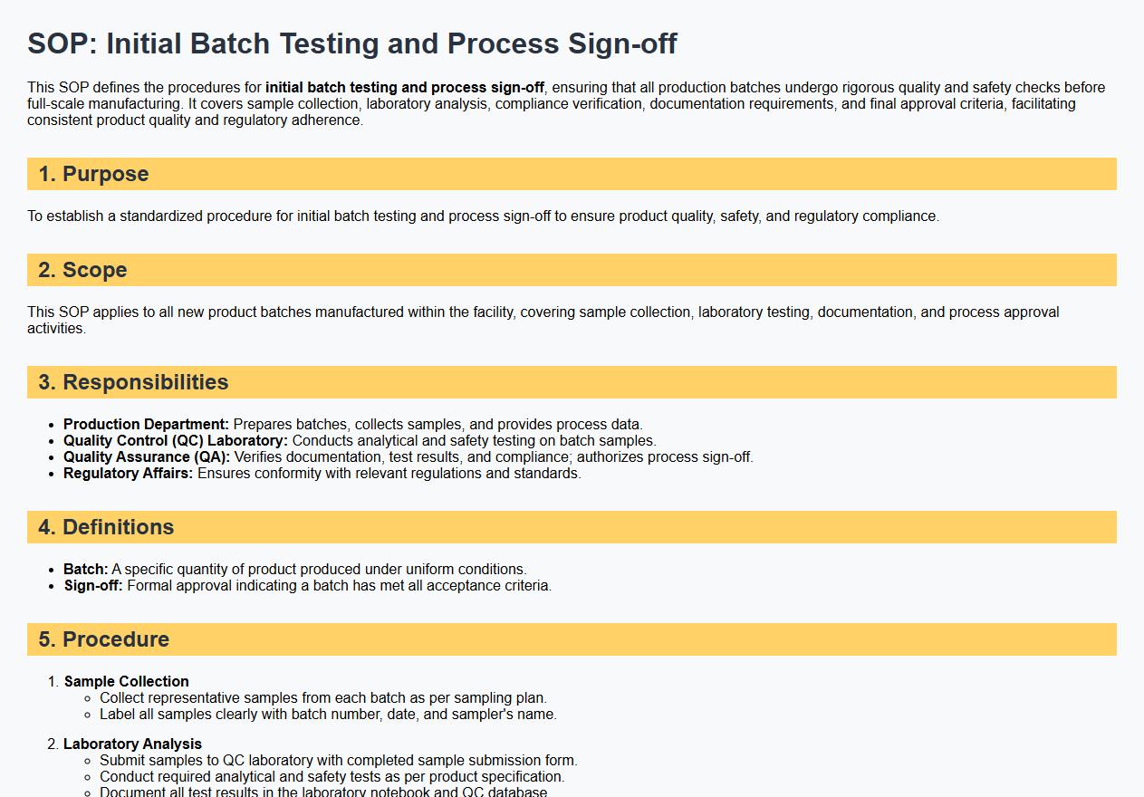The image size is (1144, 797).
Task: Click the 'Quality Assurance (QA):' label
Action: click(147, 456)
